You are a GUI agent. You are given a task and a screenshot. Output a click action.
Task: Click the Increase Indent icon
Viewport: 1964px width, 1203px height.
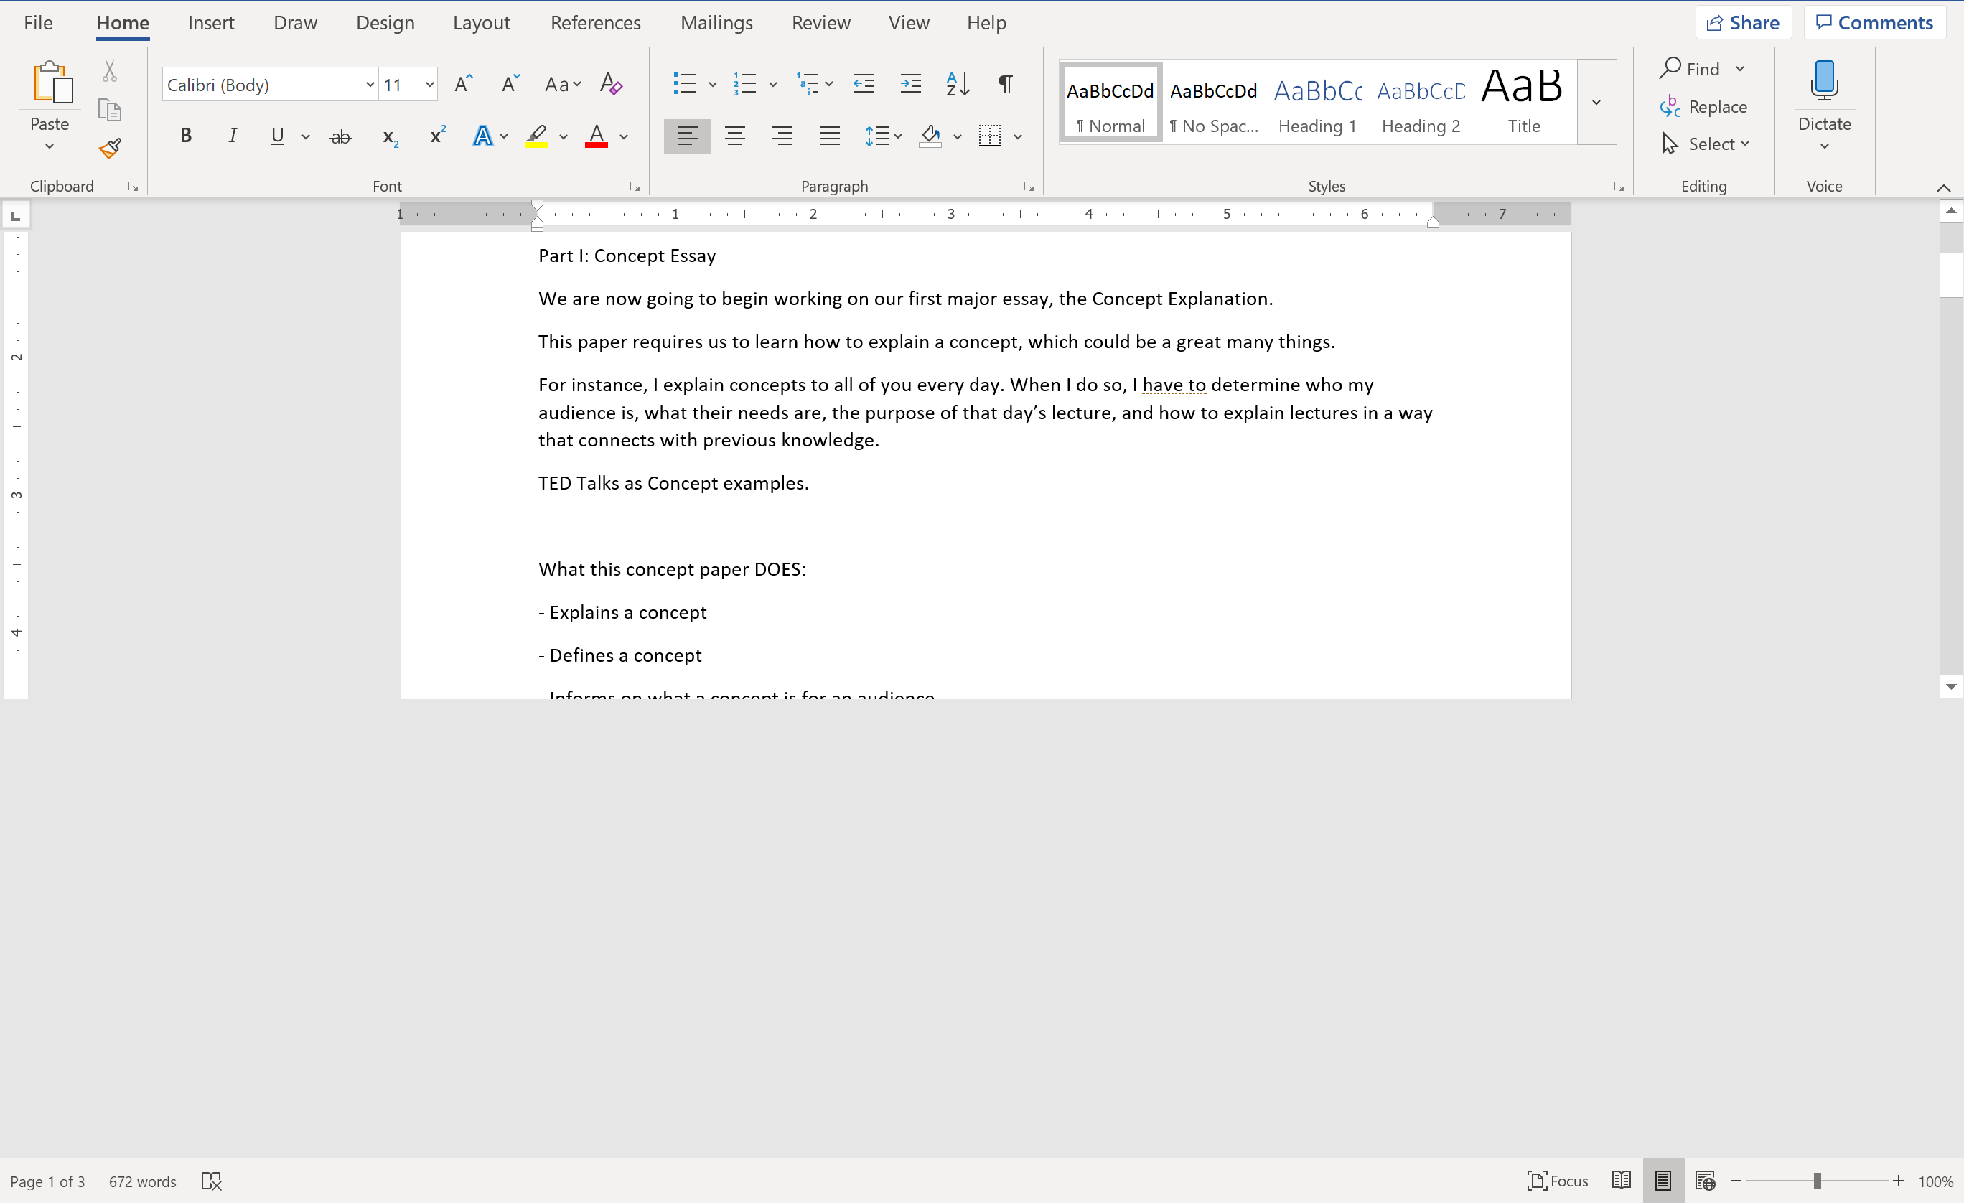[x=910, y=85]
